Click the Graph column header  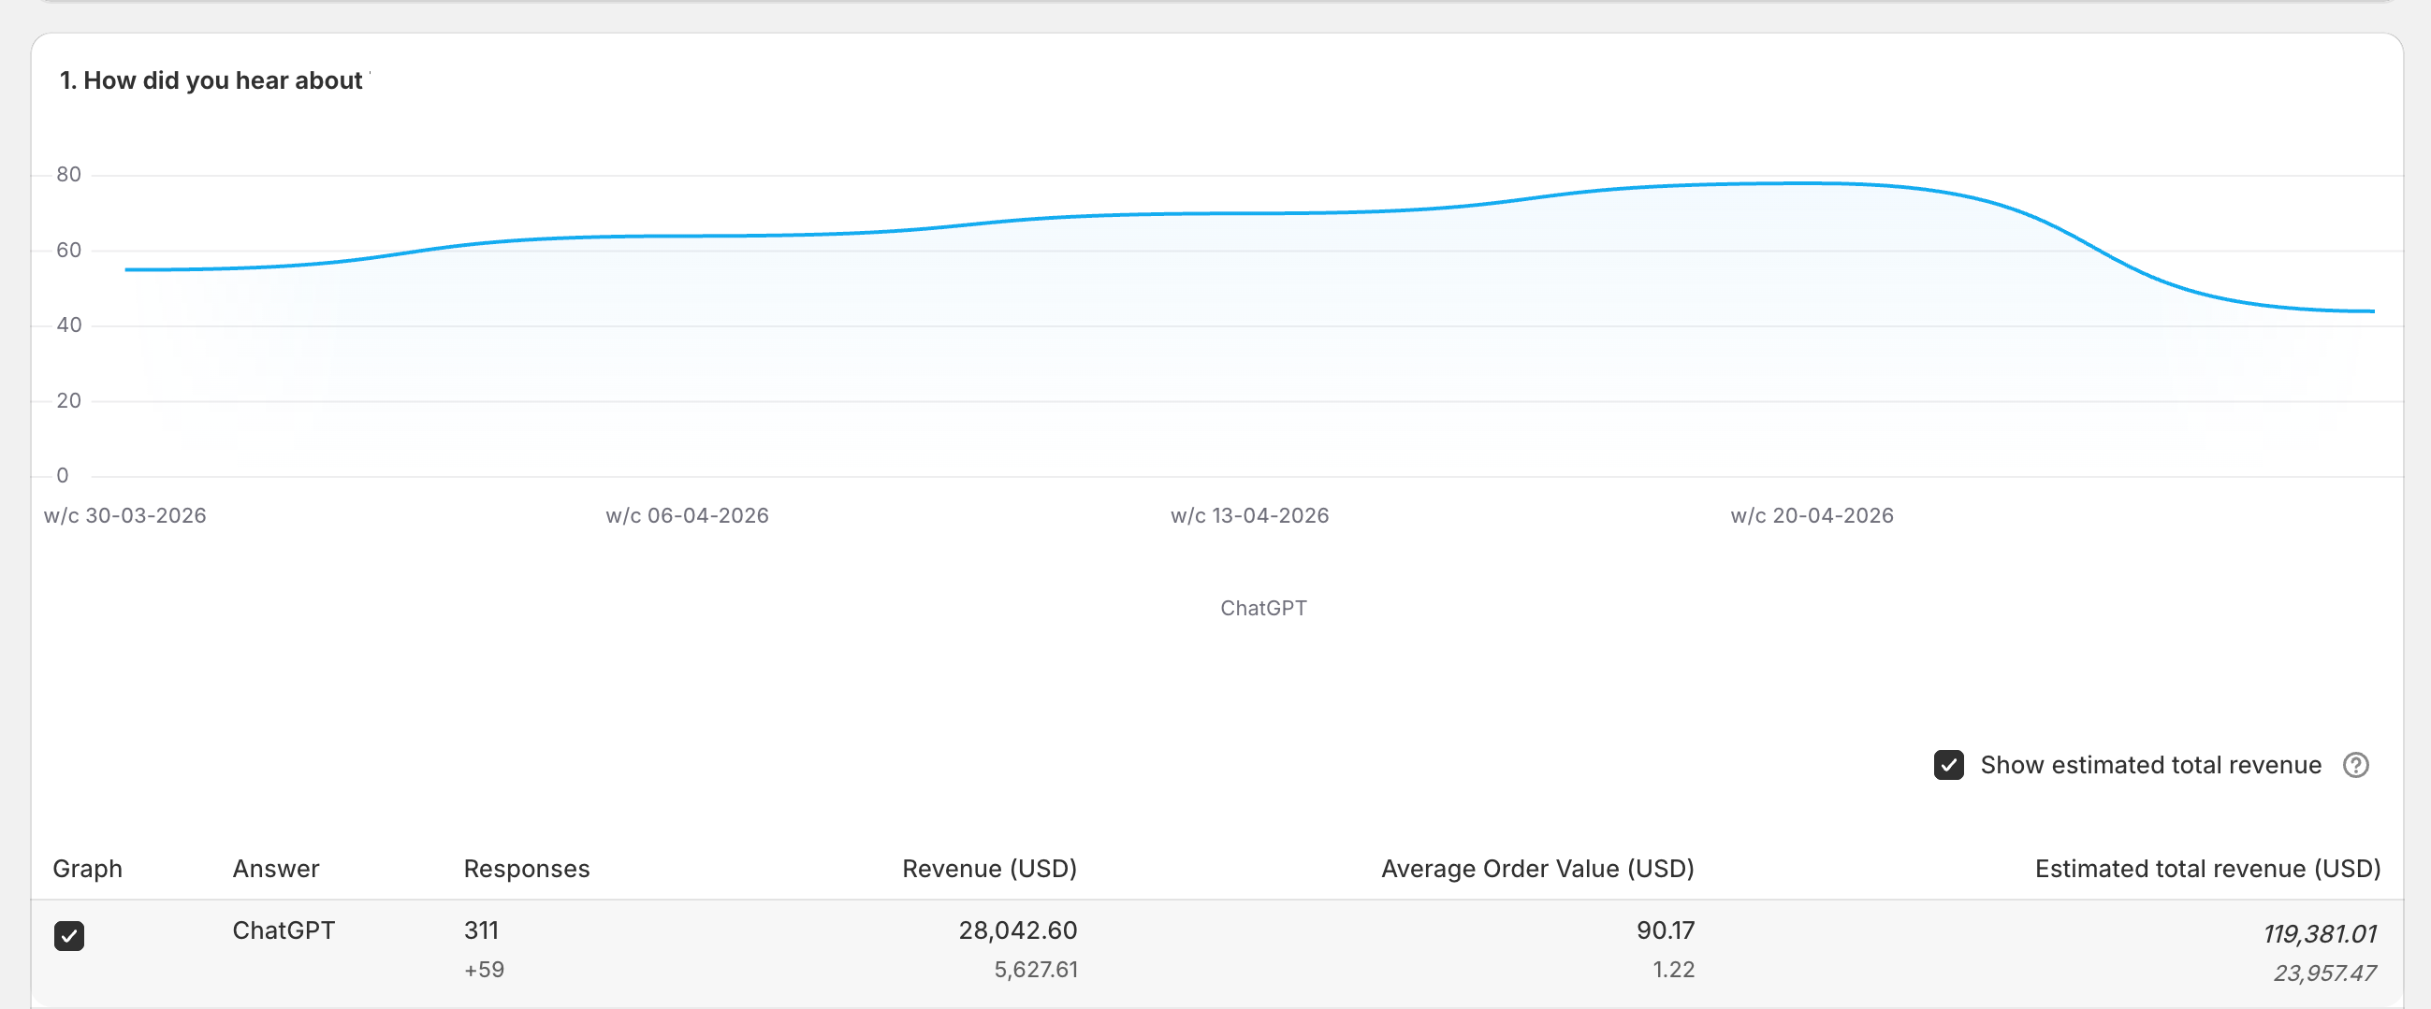87,869
